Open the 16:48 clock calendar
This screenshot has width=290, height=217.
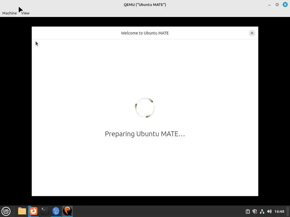[279, 211]
